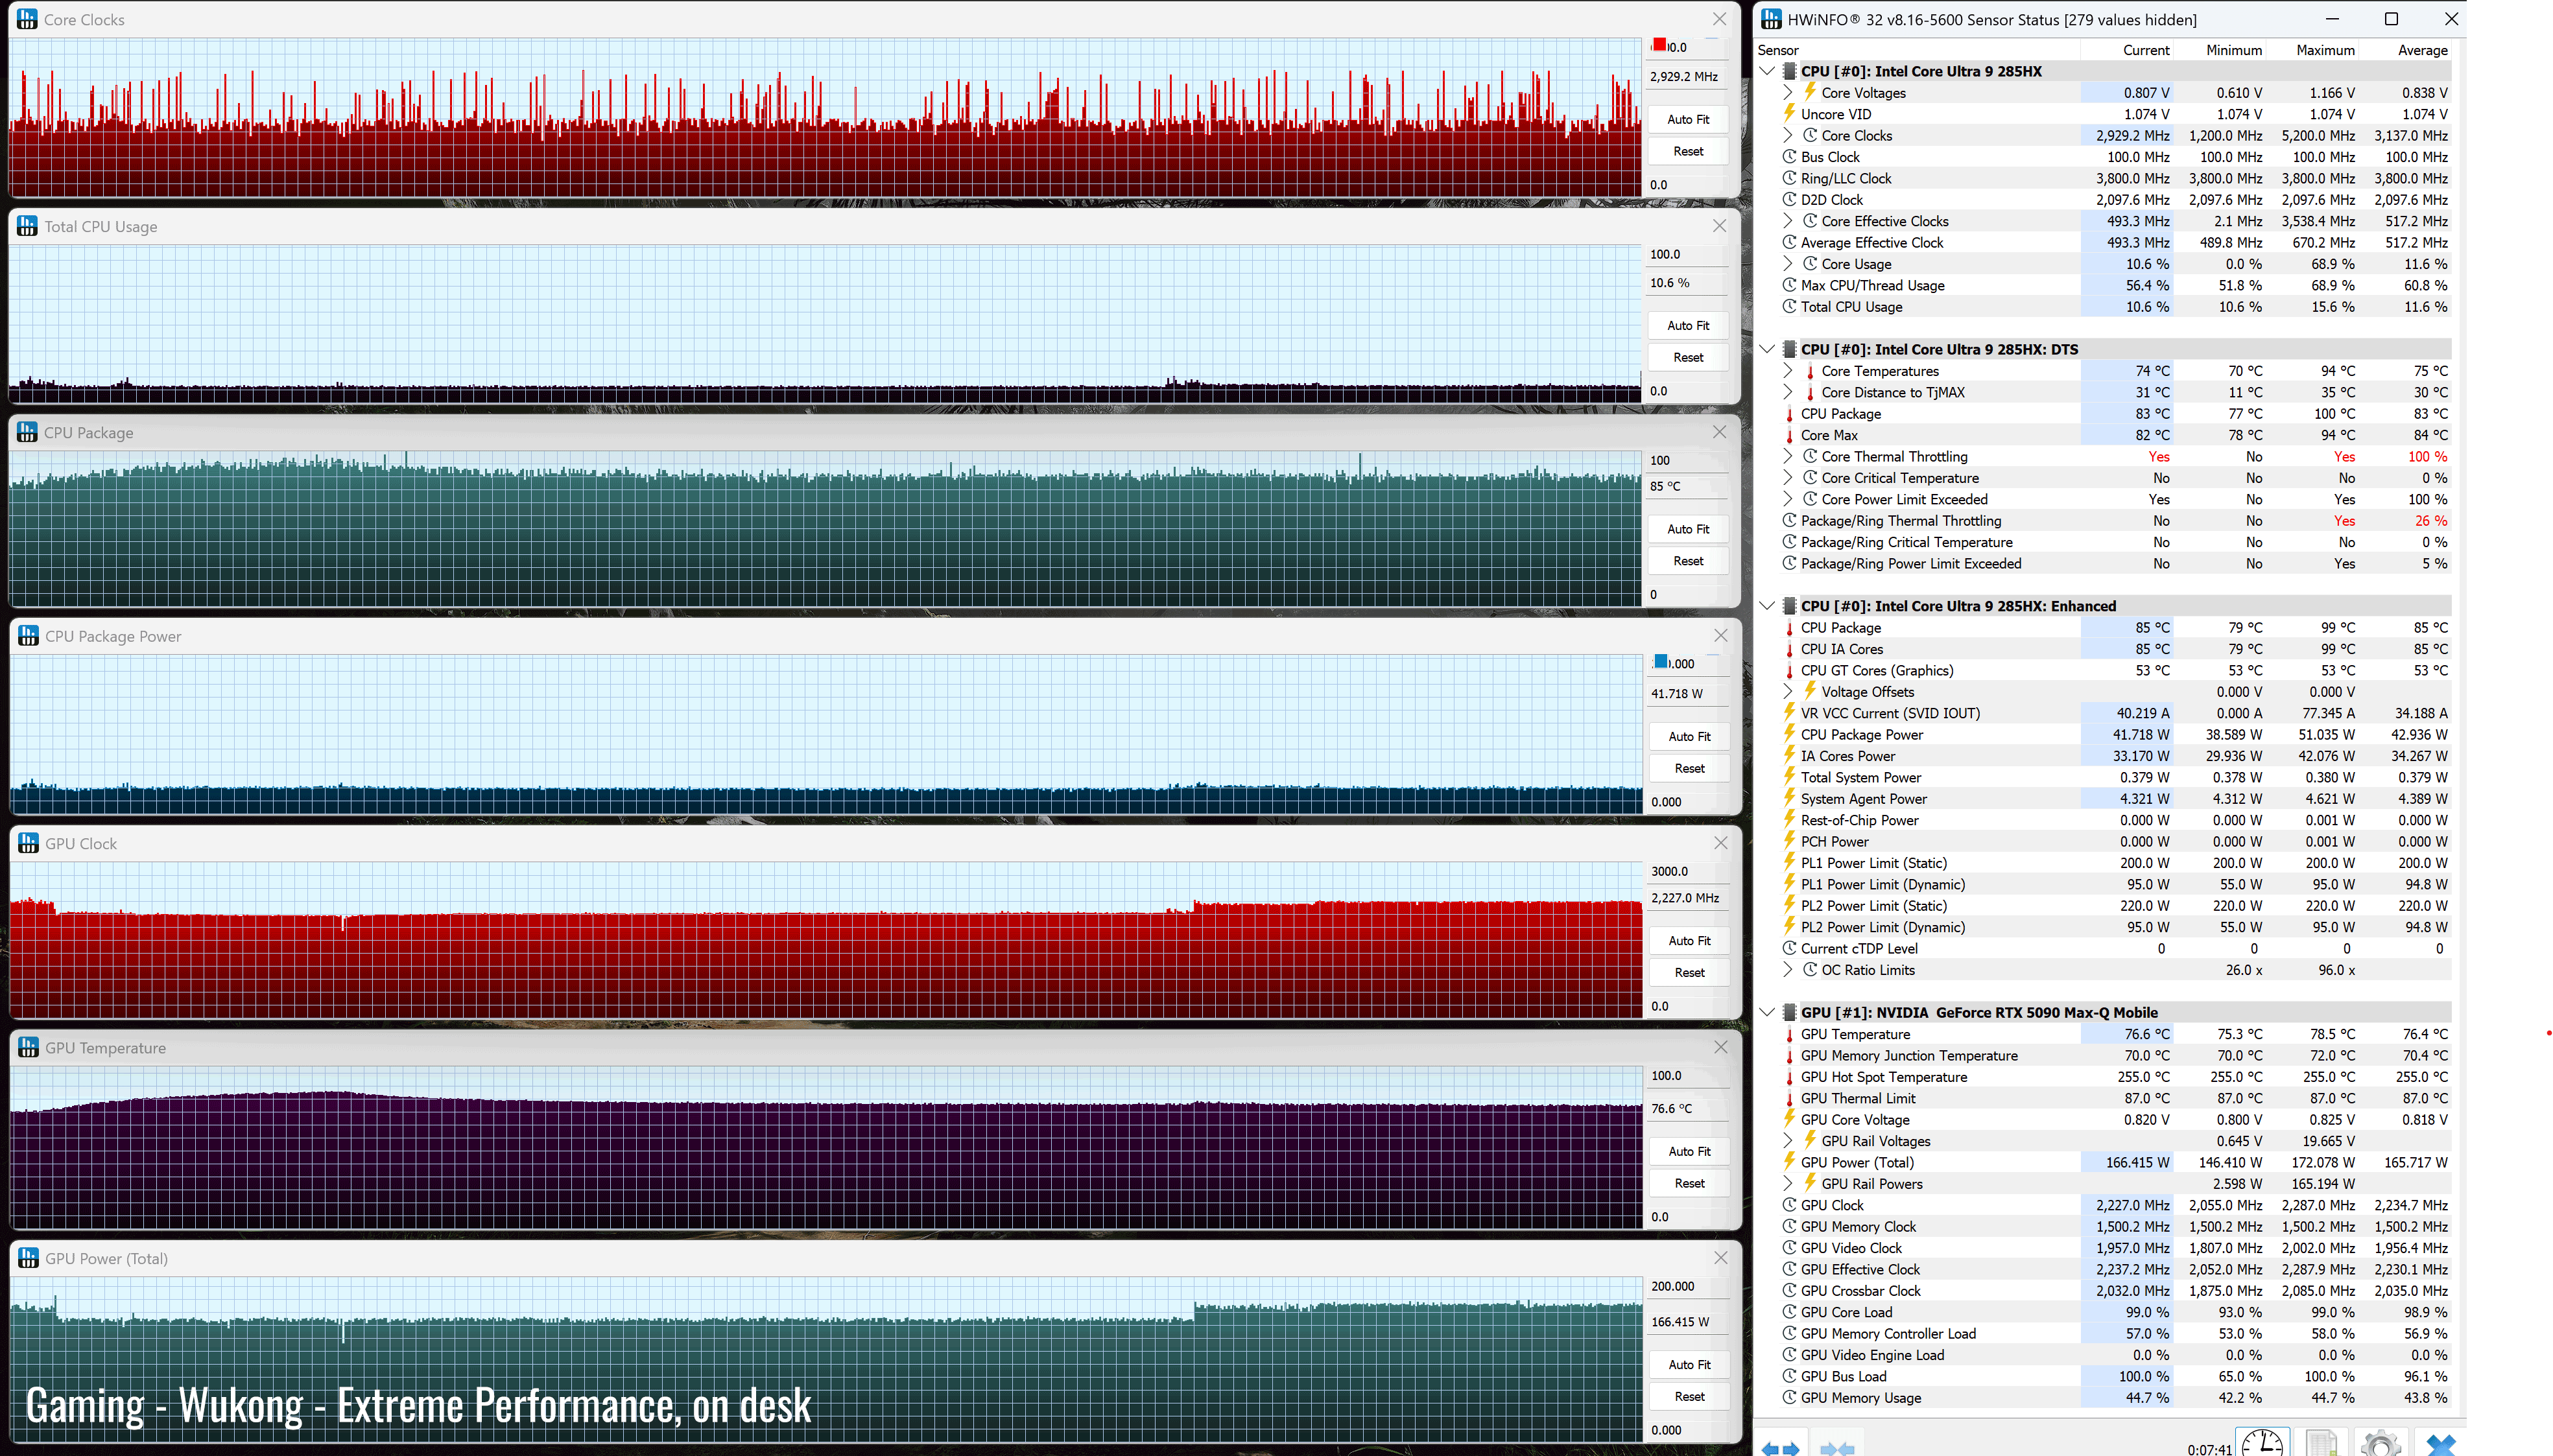Open the blue color swatch in CPU Package Power graph

point(1661,660)
